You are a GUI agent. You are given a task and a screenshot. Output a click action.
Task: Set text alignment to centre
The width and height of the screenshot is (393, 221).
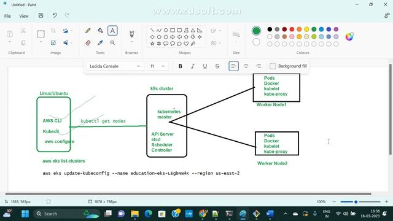pos(246,66)
